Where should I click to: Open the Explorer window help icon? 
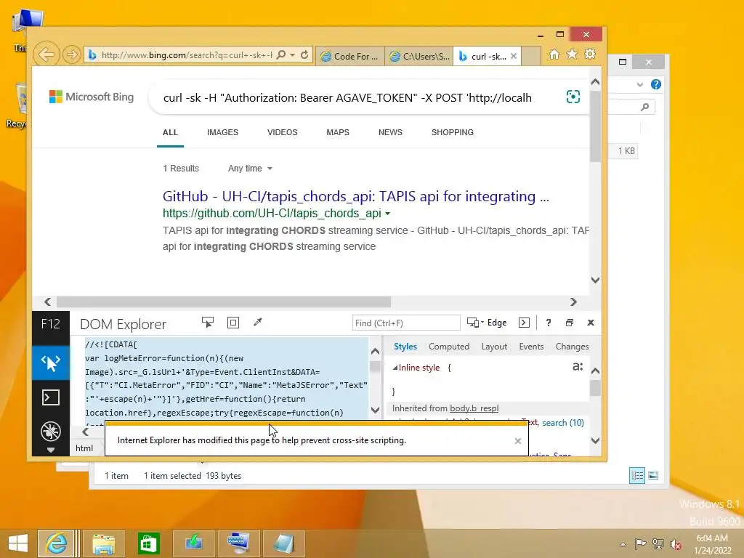(x=656, y=84)
